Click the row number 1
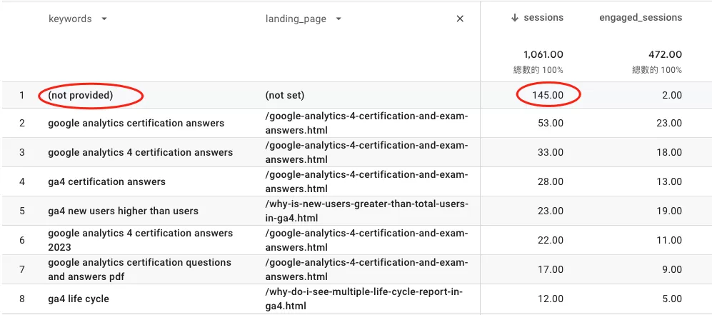The image size is (712, 315). tap(22, 95)
